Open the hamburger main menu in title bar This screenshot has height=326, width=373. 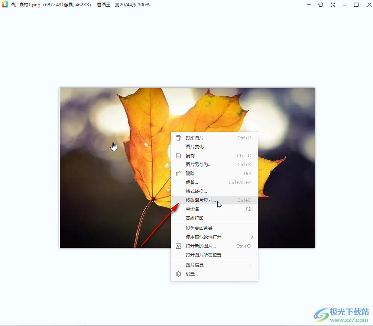pos(308,5)
